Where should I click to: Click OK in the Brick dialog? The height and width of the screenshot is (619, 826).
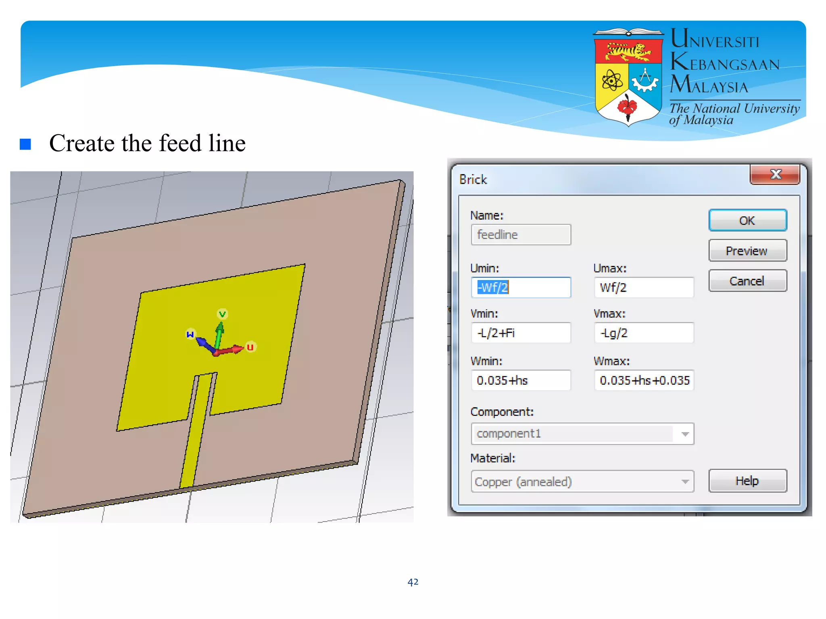[x=747, y=220]
